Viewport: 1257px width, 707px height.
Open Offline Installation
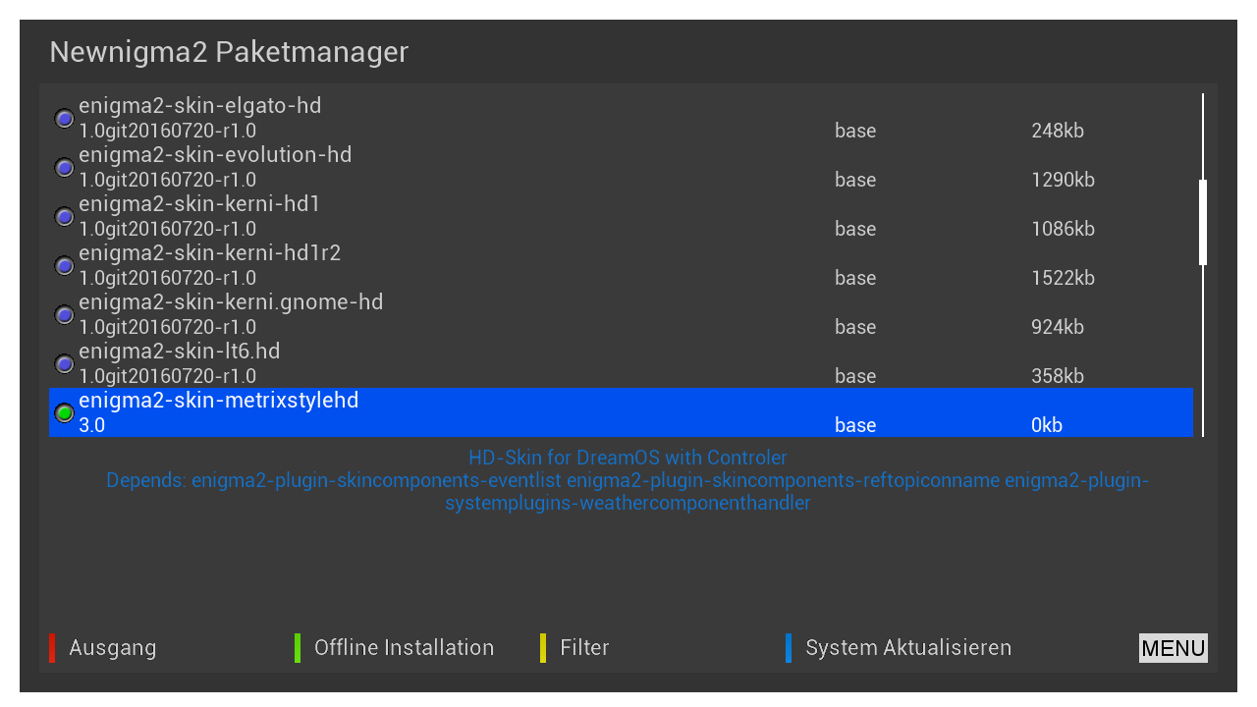404,648
